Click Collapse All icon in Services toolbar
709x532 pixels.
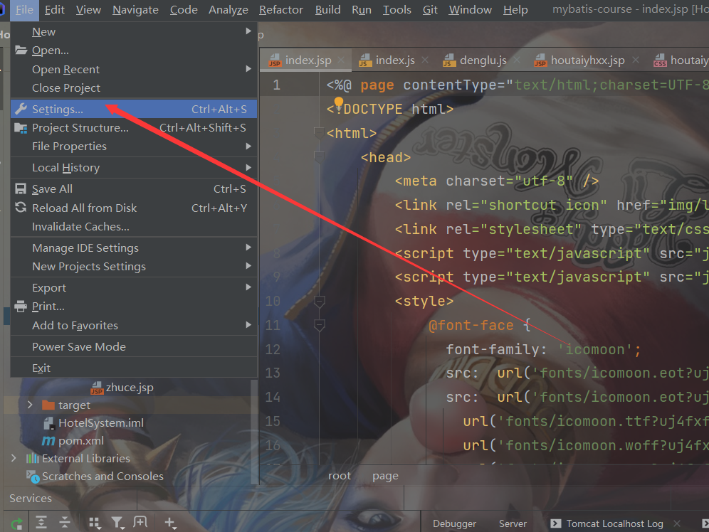click(x=65, y=523)
